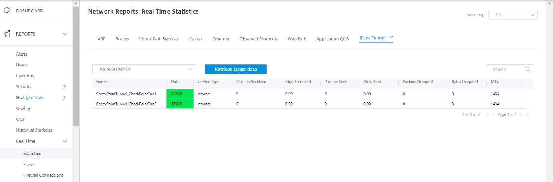Viewport: 553px width, 182px height.
Task: Select the IPsec Tunnel tab
Action: (x=372, y=38)
